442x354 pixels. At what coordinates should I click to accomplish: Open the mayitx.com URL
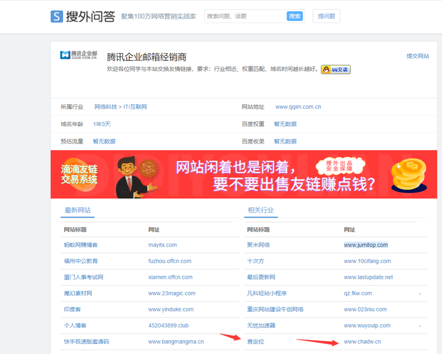click(163, 245)
